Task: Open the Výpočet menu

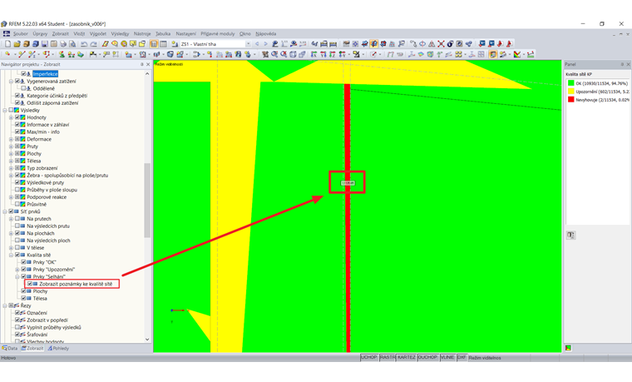Action: pos(98,34)
